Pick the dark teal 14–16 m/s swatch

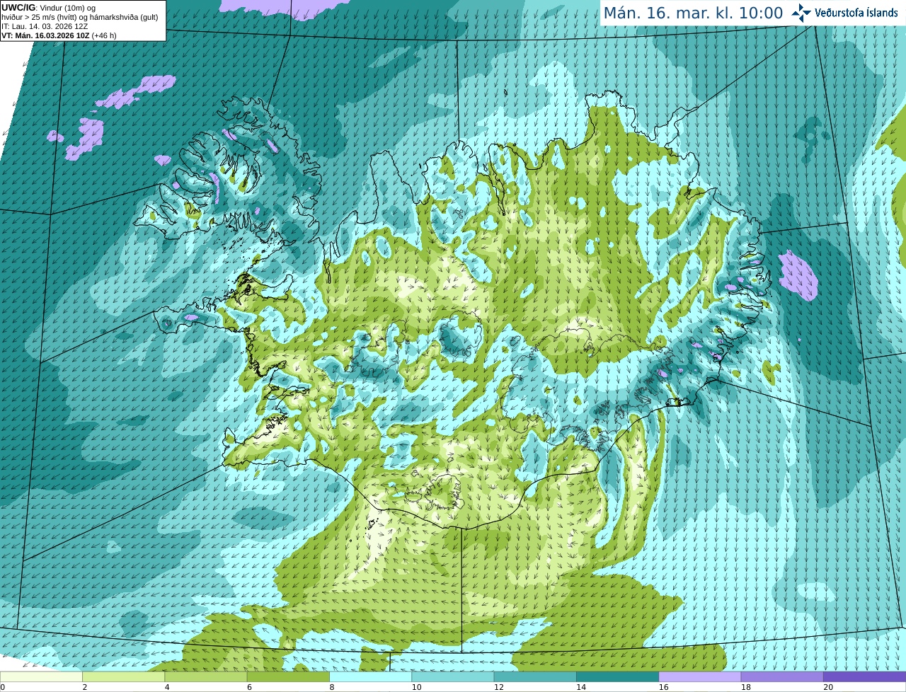(617, 676)
